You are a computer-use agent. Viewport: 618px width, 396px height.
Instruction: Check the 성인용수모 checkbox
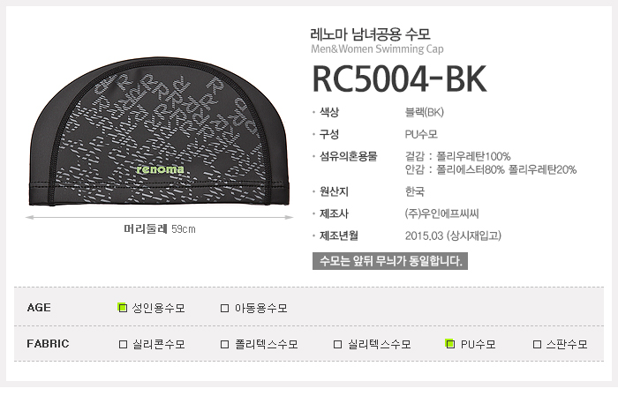click(123, 308)
